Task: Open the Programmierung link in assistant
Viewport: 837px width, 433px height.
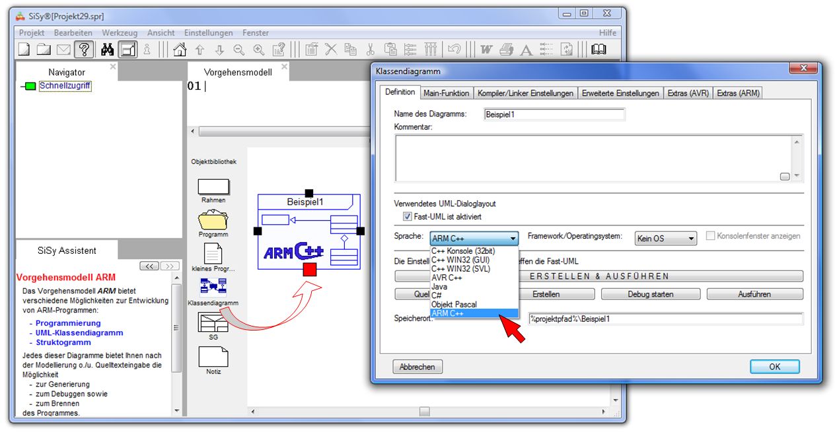Action: (x=68, y=323)
